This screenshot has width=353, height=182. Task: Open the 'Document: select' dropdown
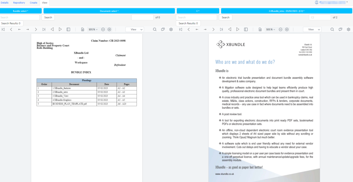[109, 11]
